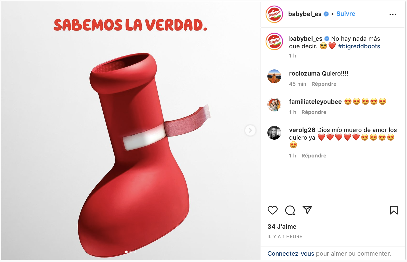The width and height of the screenshot is (407, 262).
Task: View rociozuma's profile picture
Action: click(274, 76)
